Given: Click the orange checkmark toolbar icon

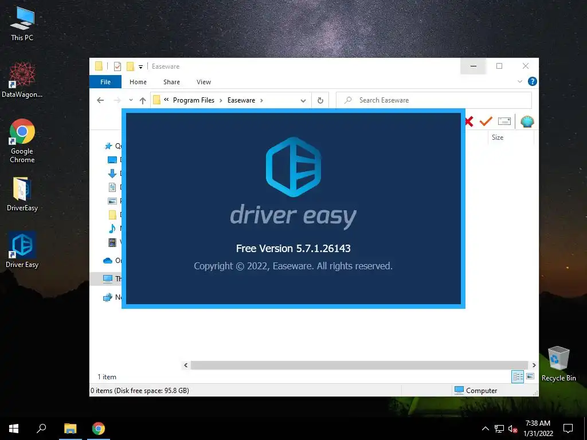Looking at the screenshot, I should (486, 121).
